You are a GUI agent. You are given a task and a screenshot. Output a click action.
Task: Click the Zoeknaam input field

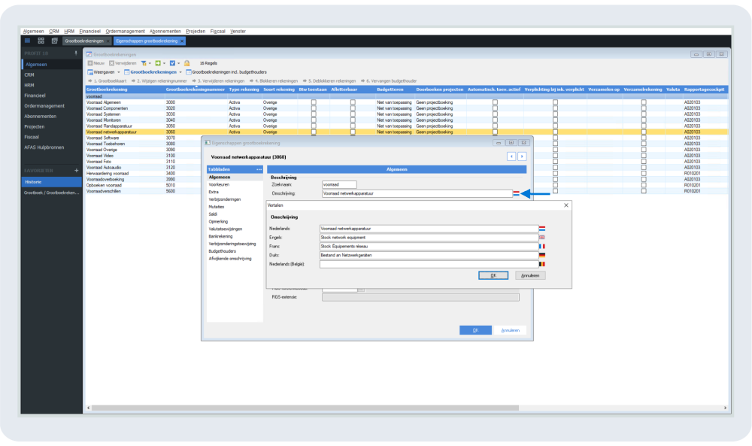click(339, 184)
